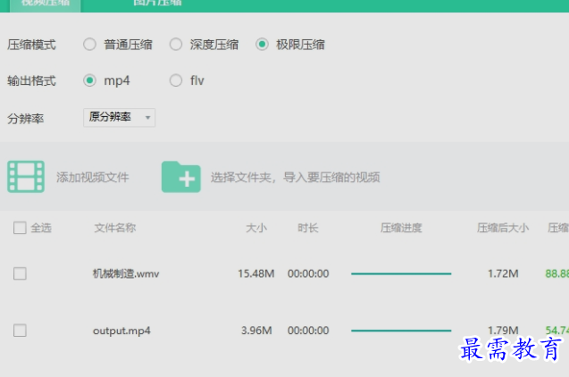
Task: Check the 全选 select-all checkbox
Action: click(x=20, y=228)
